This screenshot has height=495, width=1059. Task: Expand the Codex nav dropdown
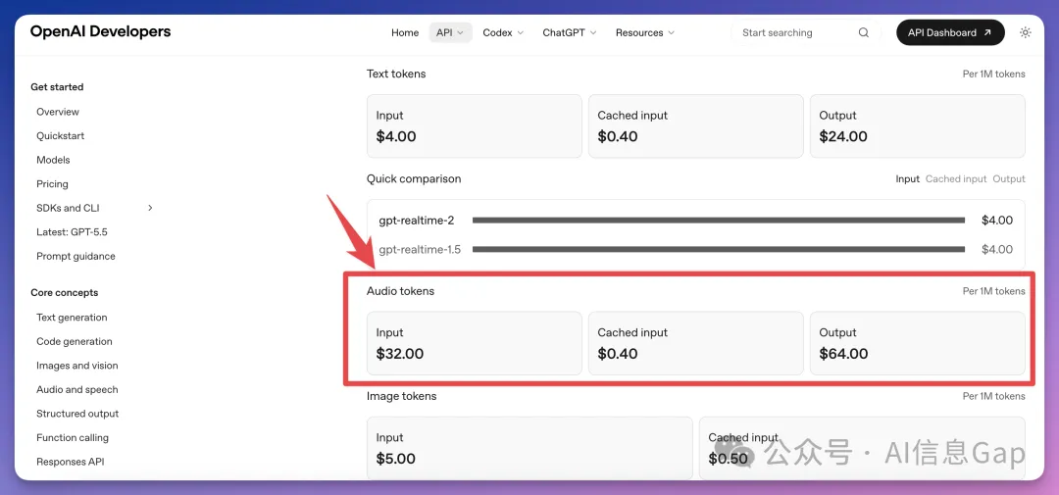point(503,32)
